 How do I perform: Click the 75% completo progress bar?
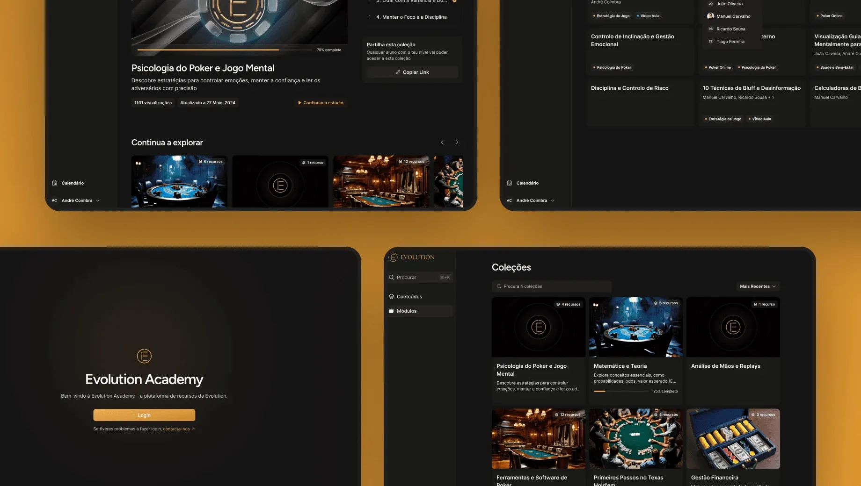click(225, 50)
